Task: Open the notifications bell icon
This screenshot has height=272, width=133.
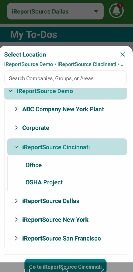Action: (116, 11)
